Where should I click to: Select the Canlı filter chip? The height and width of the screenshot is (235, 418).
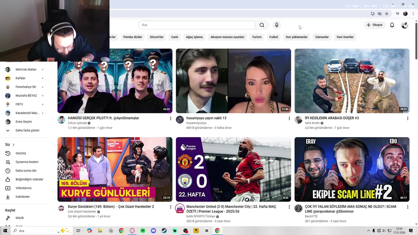tap(175, 37)
